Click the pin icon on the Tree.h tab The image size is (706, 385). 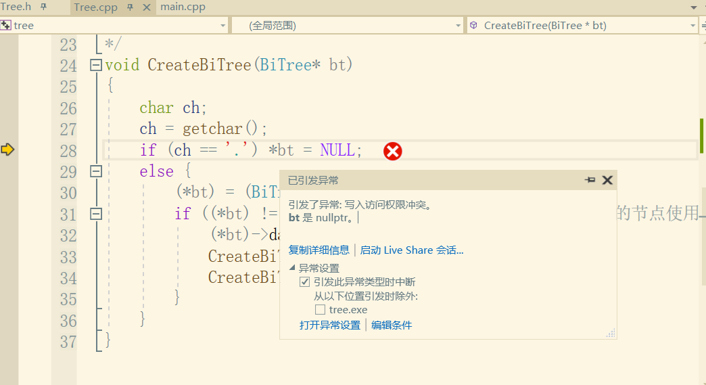44,7
